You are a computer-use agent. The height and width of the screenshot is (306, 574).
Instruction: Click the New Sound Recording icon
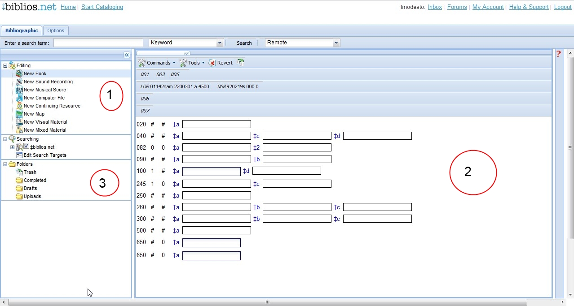(19, 82)
